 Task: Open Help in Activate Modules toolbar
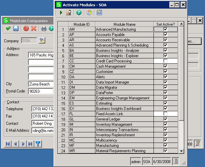pyautogui.click(x=79, y=13)
